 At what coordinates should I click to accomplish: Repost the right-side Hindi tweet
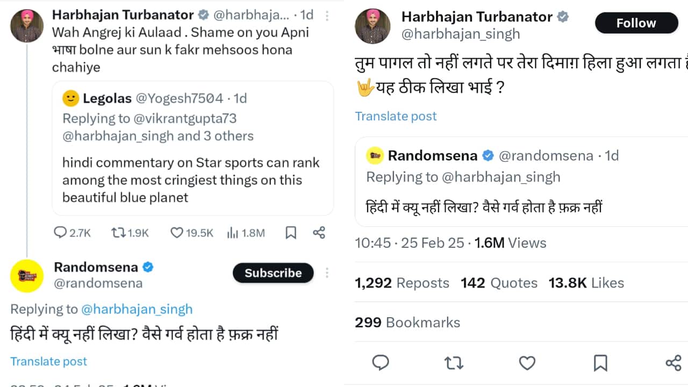pos(454,363)
